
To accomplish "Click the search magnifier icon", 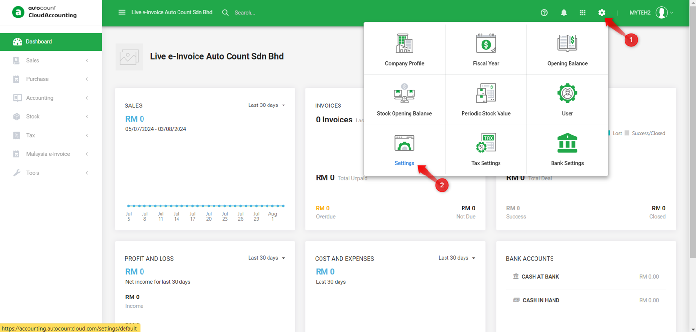I will (x=225, y=13).
